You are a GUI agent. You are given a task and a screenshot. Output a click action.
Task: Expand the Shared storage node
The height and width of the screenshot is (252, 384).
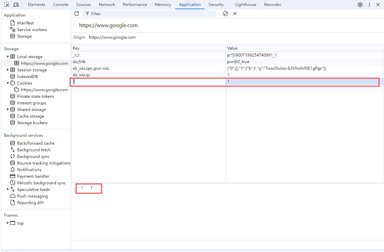click(x=8, y=109)
